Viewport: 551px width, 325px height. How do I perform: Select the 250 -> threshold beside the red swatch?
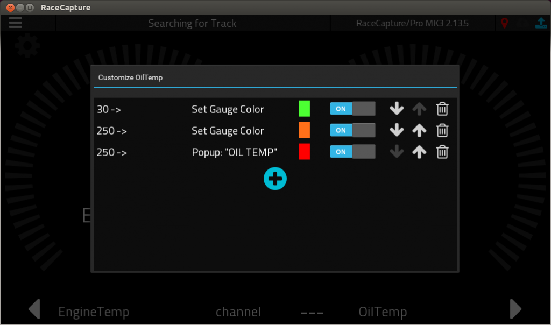112,152
